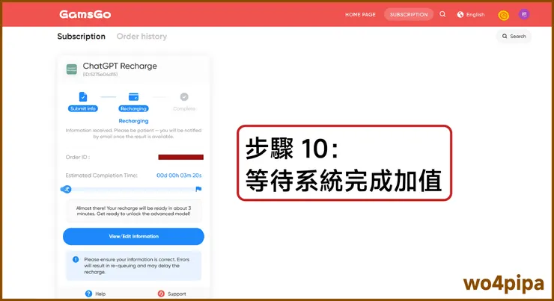The image size is (554, 301).
Task: Click the Submit info step label
Action: click(x=82, y=108)
